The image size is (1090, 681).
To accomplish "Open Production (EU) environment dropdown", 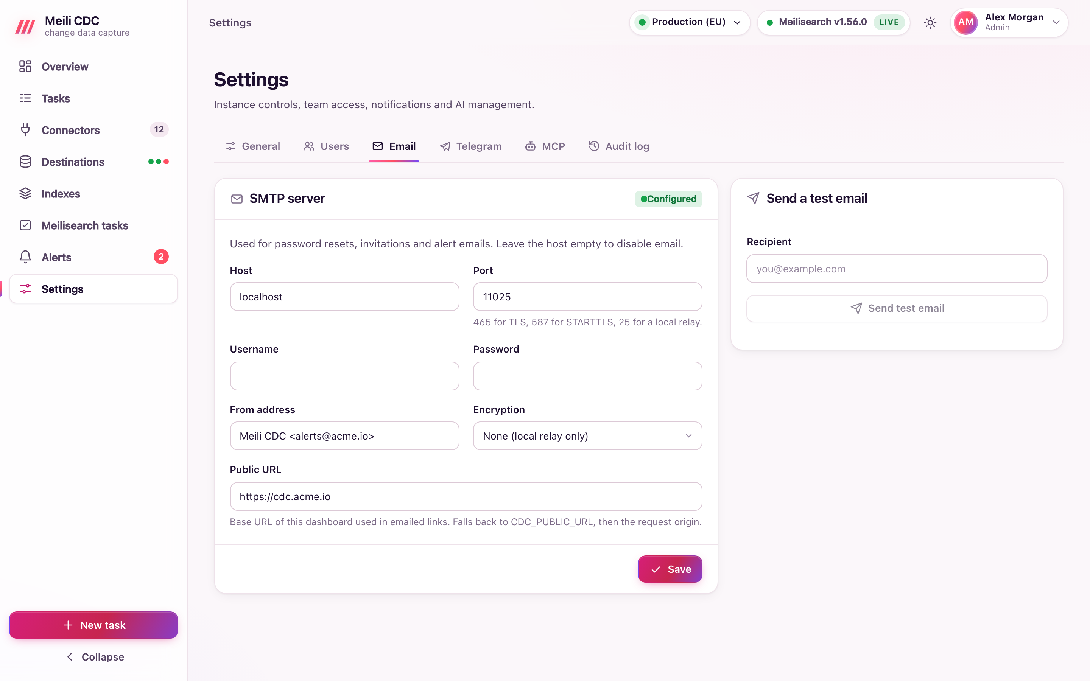I will click(690, 23).
